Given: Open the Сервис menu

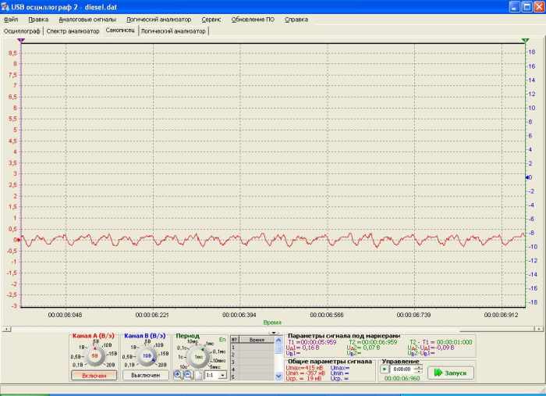Looking at the screenshot, I should point(211,20).
